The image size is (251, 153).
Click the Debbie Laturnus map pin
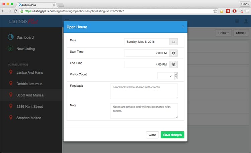point(11,84)
